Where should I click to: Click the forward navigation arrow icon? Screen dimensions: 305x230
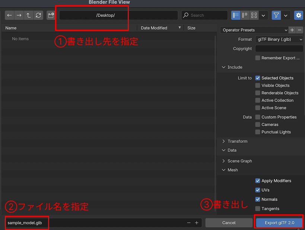coord(19,15)
